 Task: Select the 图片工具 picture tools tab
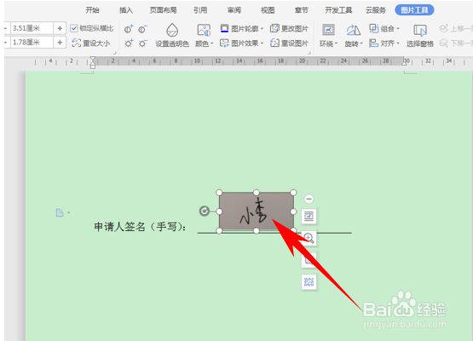[x=414, y=10]
